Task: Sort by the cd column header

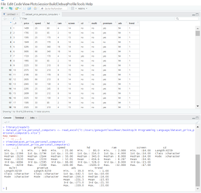Action: click(85, 23)
